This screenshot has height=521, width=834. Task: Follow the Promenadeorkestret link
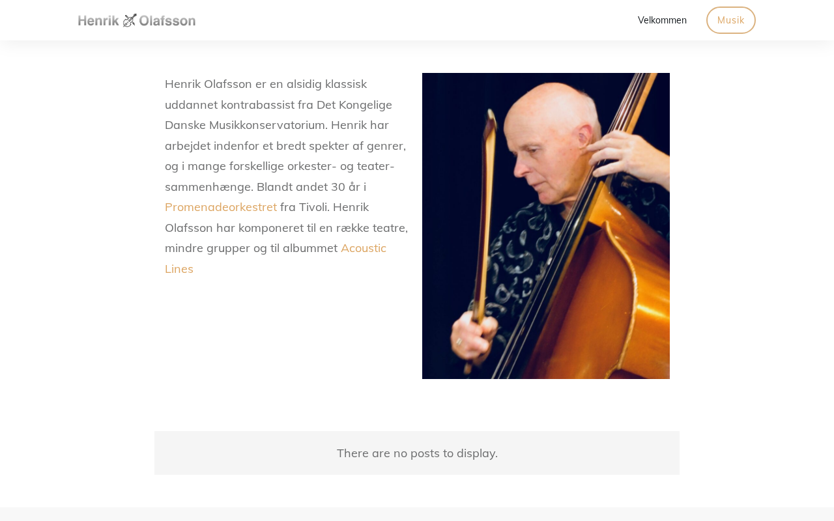click(221, 207)
